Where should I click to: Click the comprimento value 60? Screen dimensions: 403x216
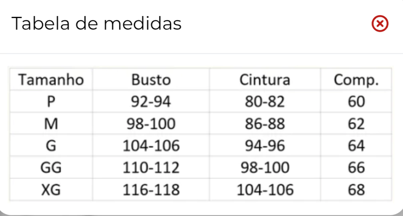tap(356, 102)
